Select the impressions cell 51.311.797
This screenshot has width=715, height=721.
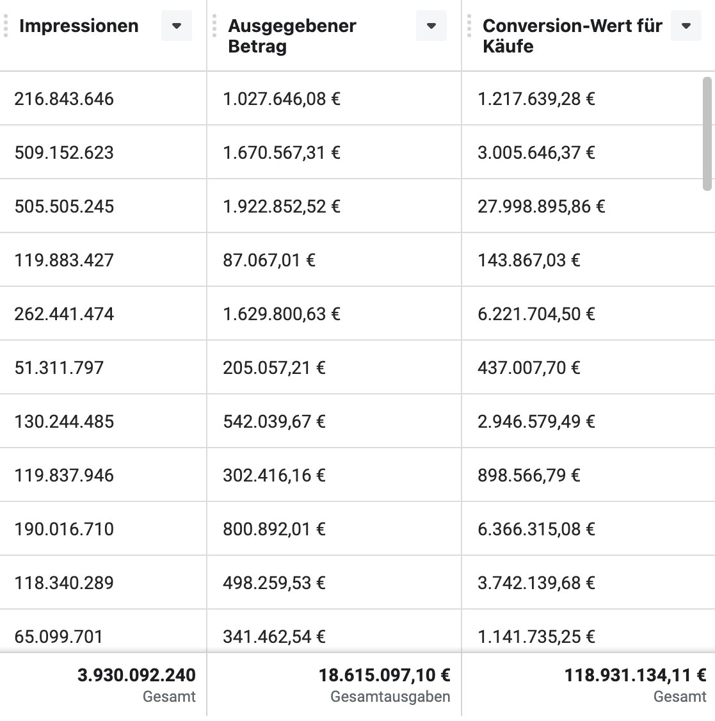pos(59,368)
